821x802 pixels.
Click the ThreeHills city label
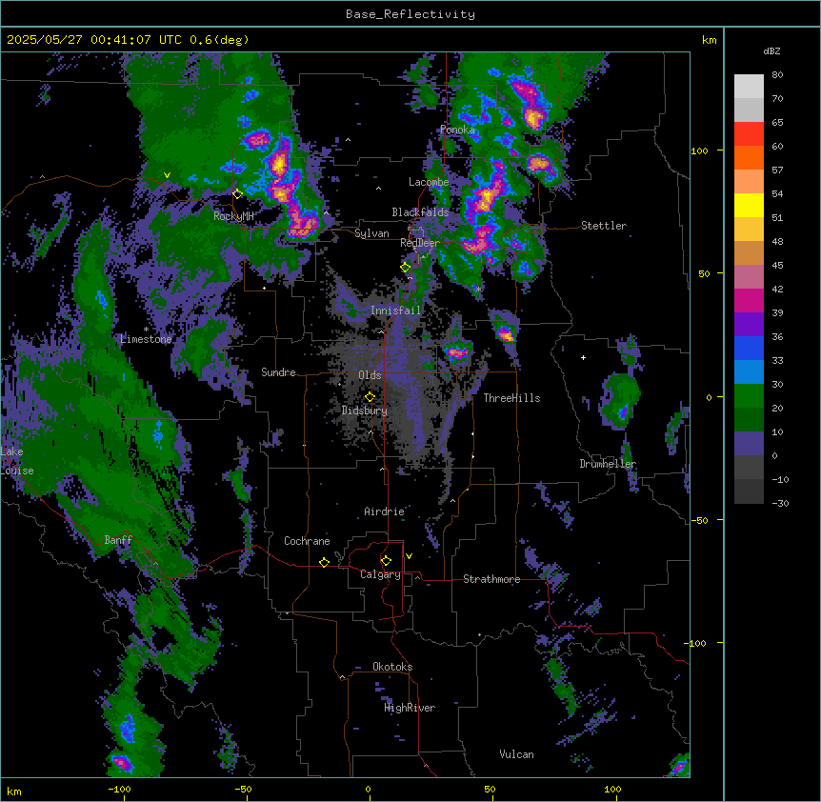[x=512, y=398]
